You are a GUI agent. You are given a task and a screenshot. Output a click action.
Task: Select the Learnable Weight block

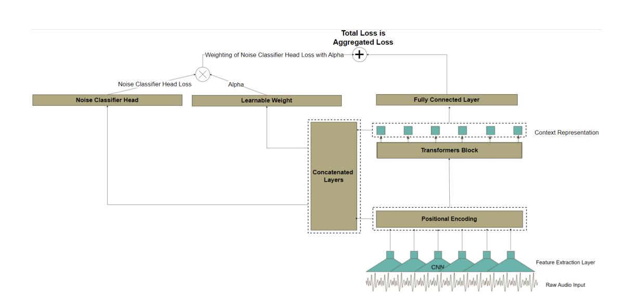click(266, 100)
